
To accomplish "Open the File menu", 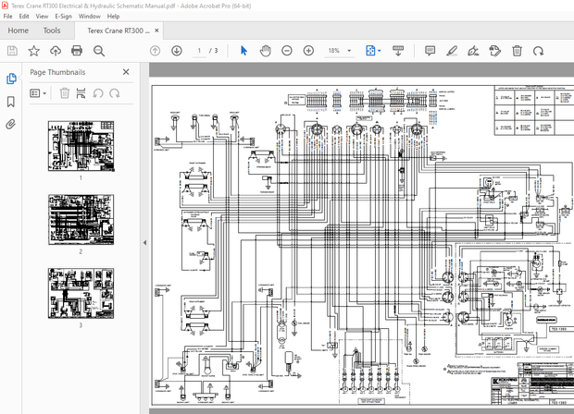I will point(7,17).
